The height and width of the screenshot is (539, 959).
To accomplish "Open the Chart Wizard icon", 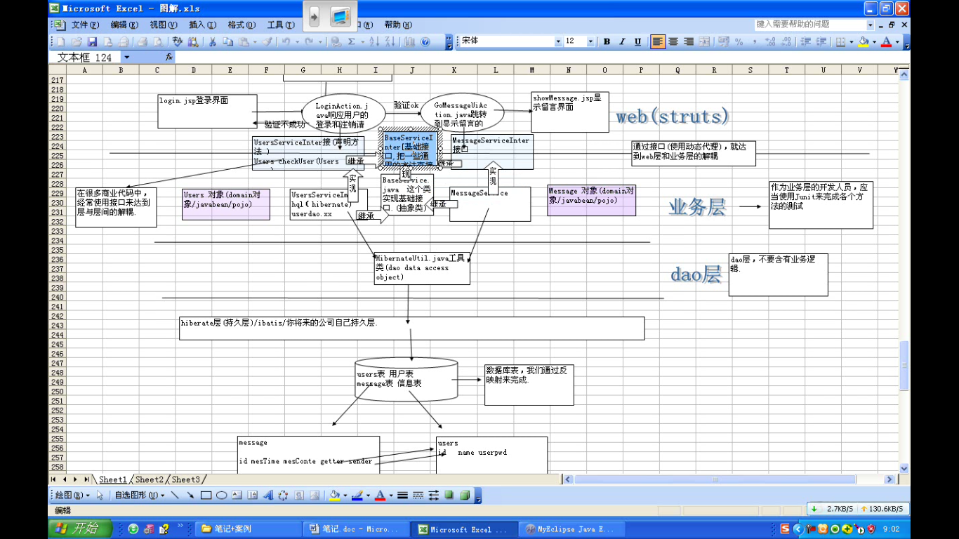I will 409,41.
